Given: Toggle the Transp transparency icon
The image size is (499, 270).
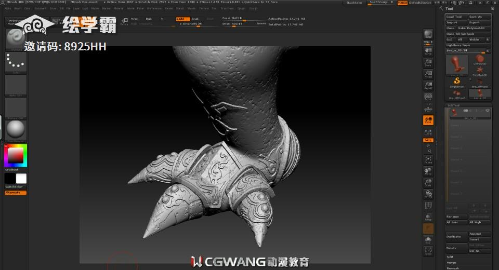Looking at the screenshot, I should pos(428,217).
